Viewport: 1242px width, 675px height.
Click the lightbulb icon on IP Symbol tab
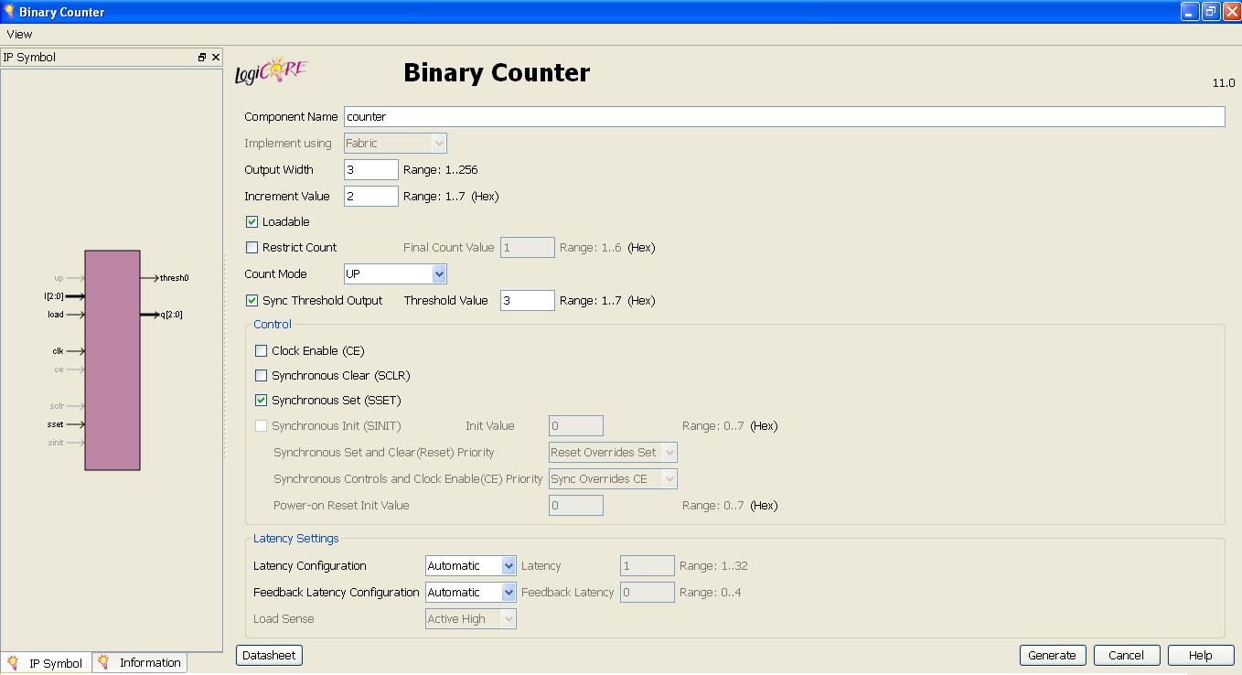pos(14,662)
